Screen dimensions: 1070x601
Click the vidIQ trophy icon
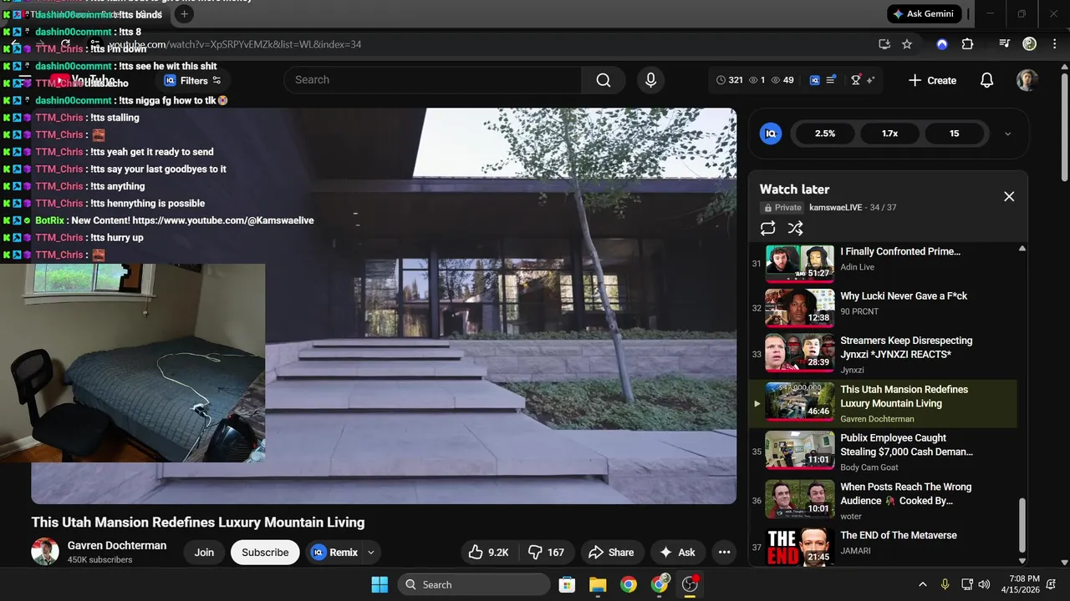click(x=856, y=80)
